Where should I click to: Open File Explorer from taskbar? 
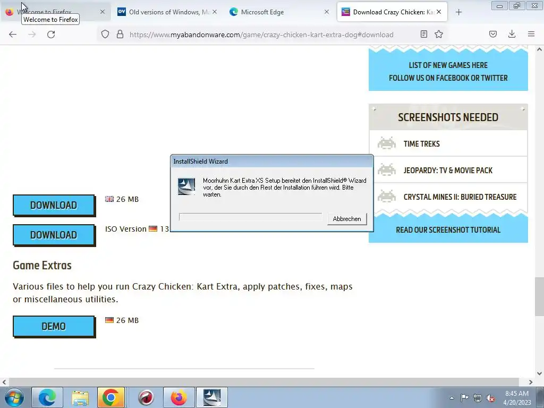(x=80, y=397)
